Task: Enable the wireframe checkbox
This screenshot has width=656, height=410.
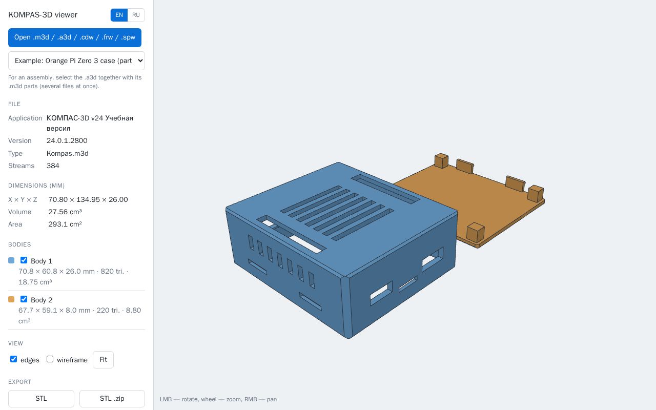Action: point(50,359)
